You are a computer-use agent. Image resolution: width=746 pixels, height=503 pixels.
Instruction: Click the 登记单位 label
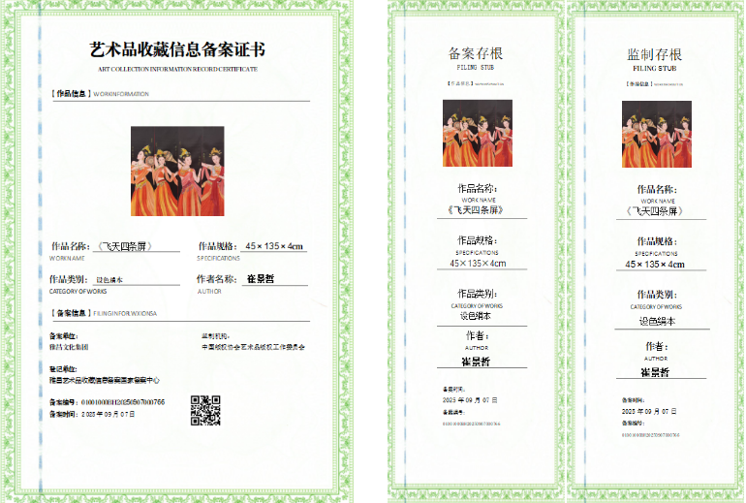click(63, 369)
